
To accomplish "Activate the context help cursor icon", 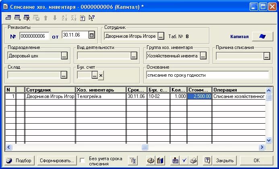I will pos(92,18).
